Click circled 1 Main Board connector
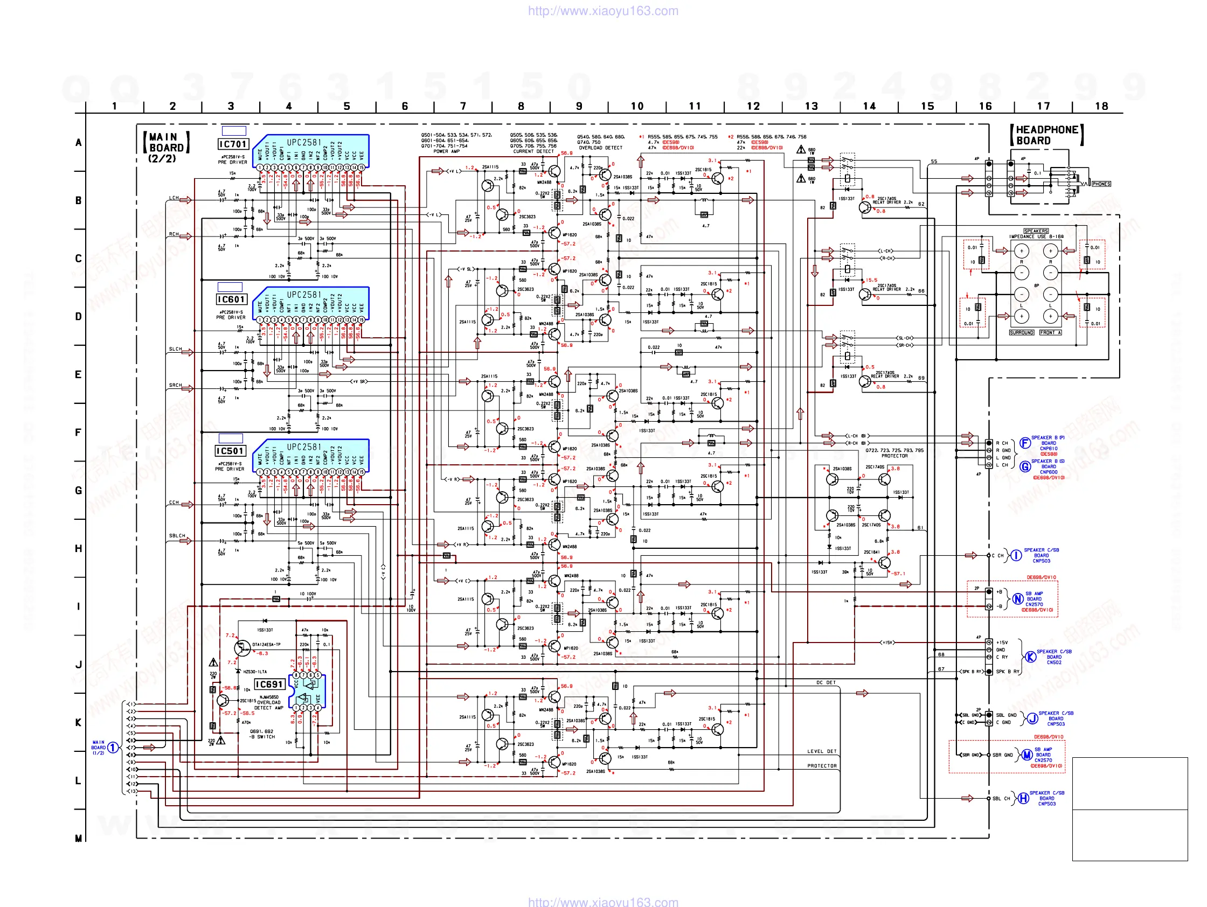1207x907 pixels. (x=113, y=747)
